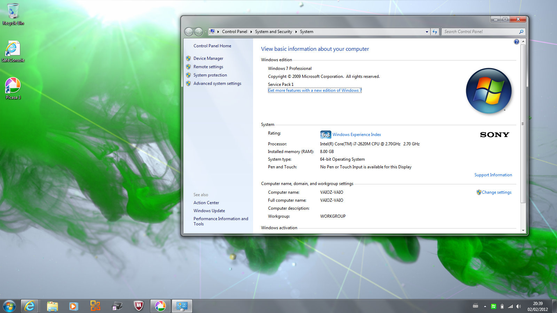Image resolution: width=557 pixels, height=313 pixels.
Task: Expand the arrow after Control Panel
Action: [x=251, y=32]
